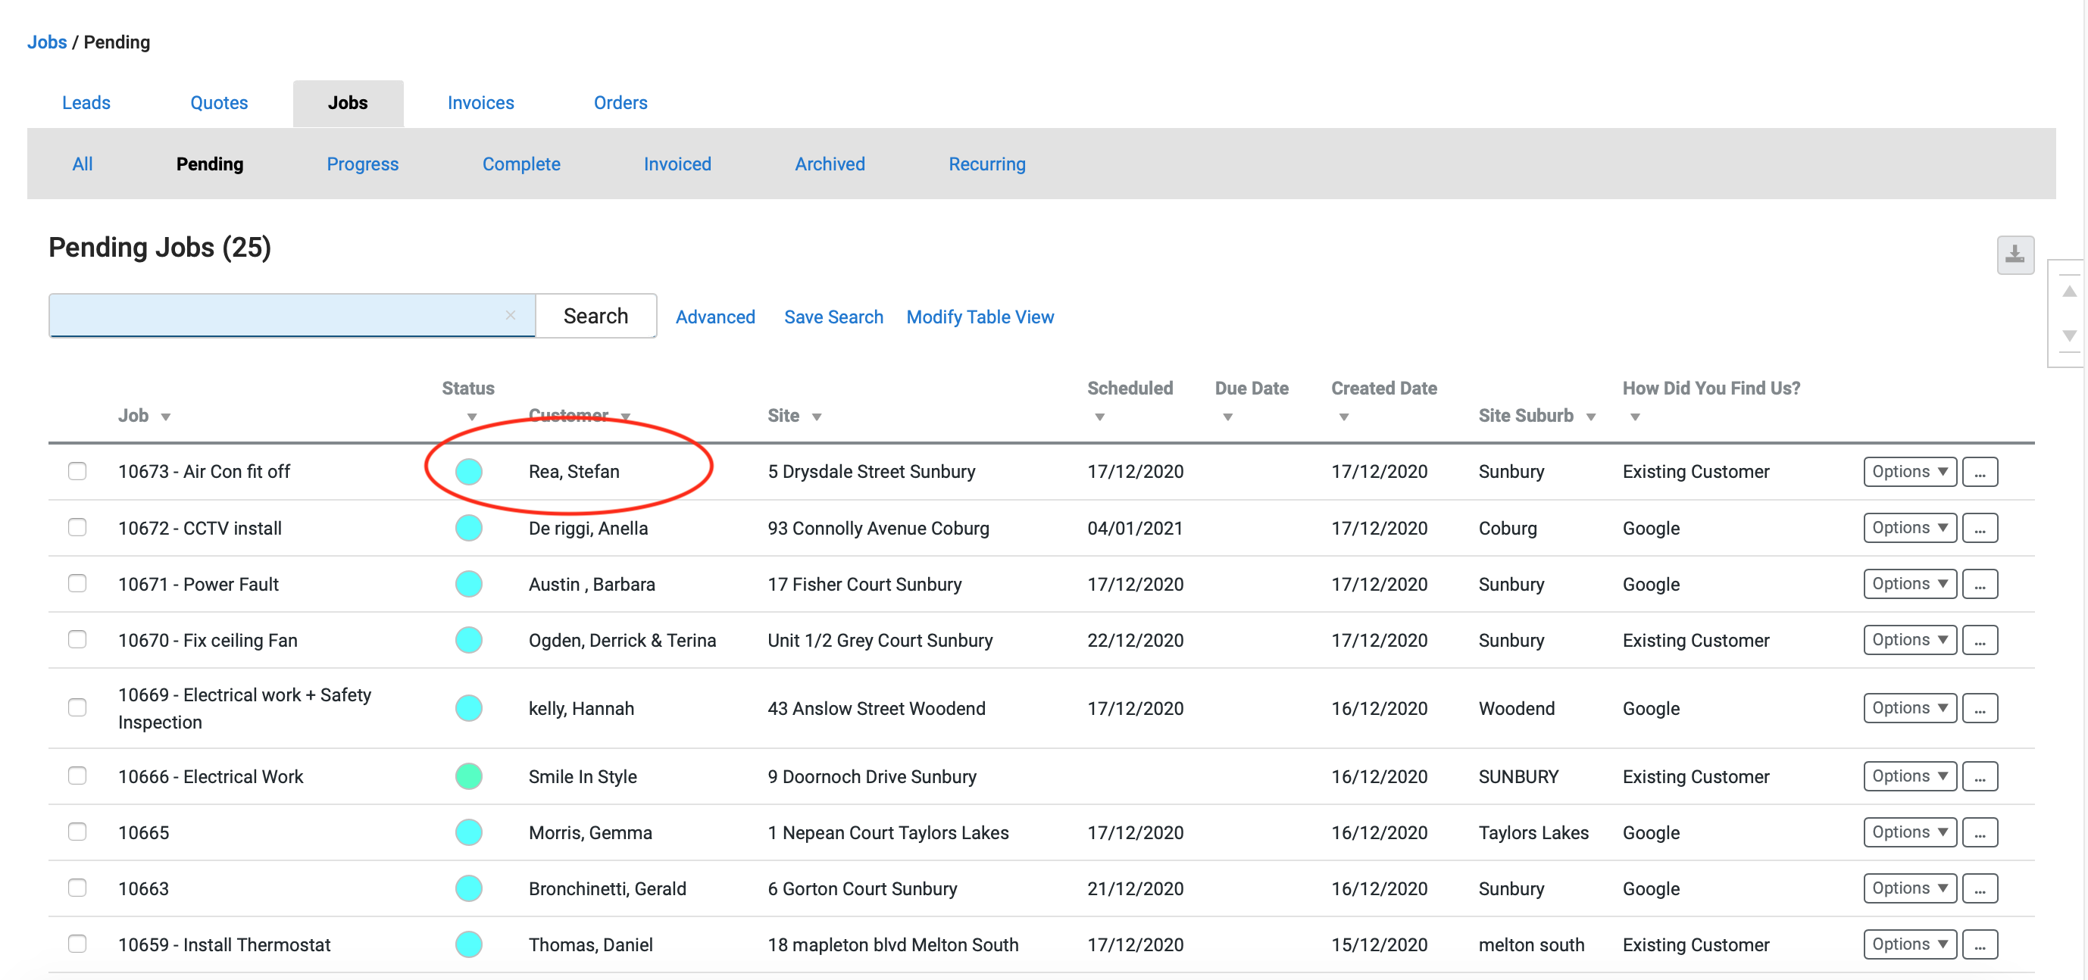Screen dimensions: 2088x980
Task: Click sort arrow under Scheduled column
Action: [x=1099, y=417]
